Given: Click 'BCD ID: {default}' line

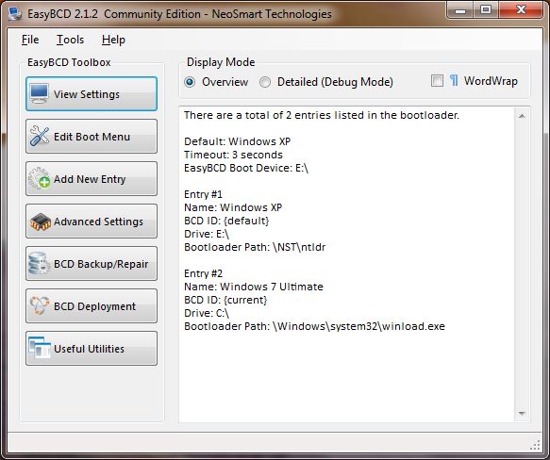Looking at the screenshot, I should point(226,221).
